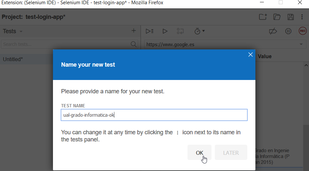Create a new project icon
The width and height of the screenshot is (309, 171).
(263, 17)
